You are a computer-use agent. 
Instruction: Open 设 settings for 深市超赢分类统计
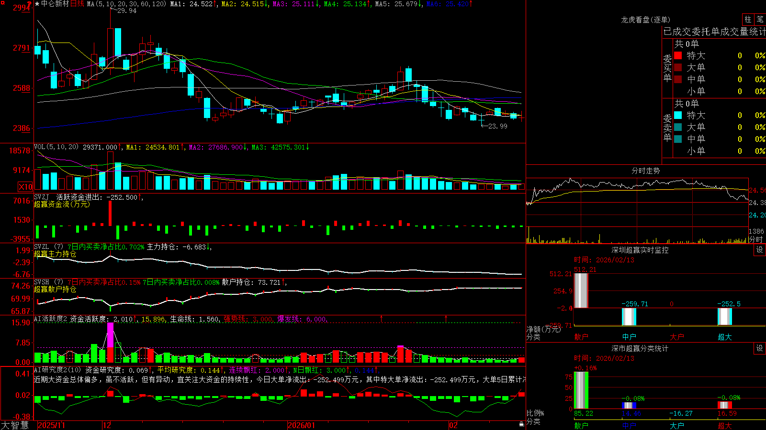coord(759,348)
